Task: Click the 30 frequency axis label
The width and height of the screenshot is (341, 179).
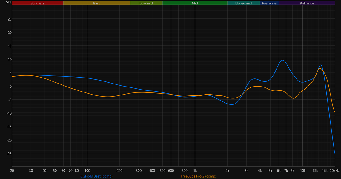Action: 31,171
